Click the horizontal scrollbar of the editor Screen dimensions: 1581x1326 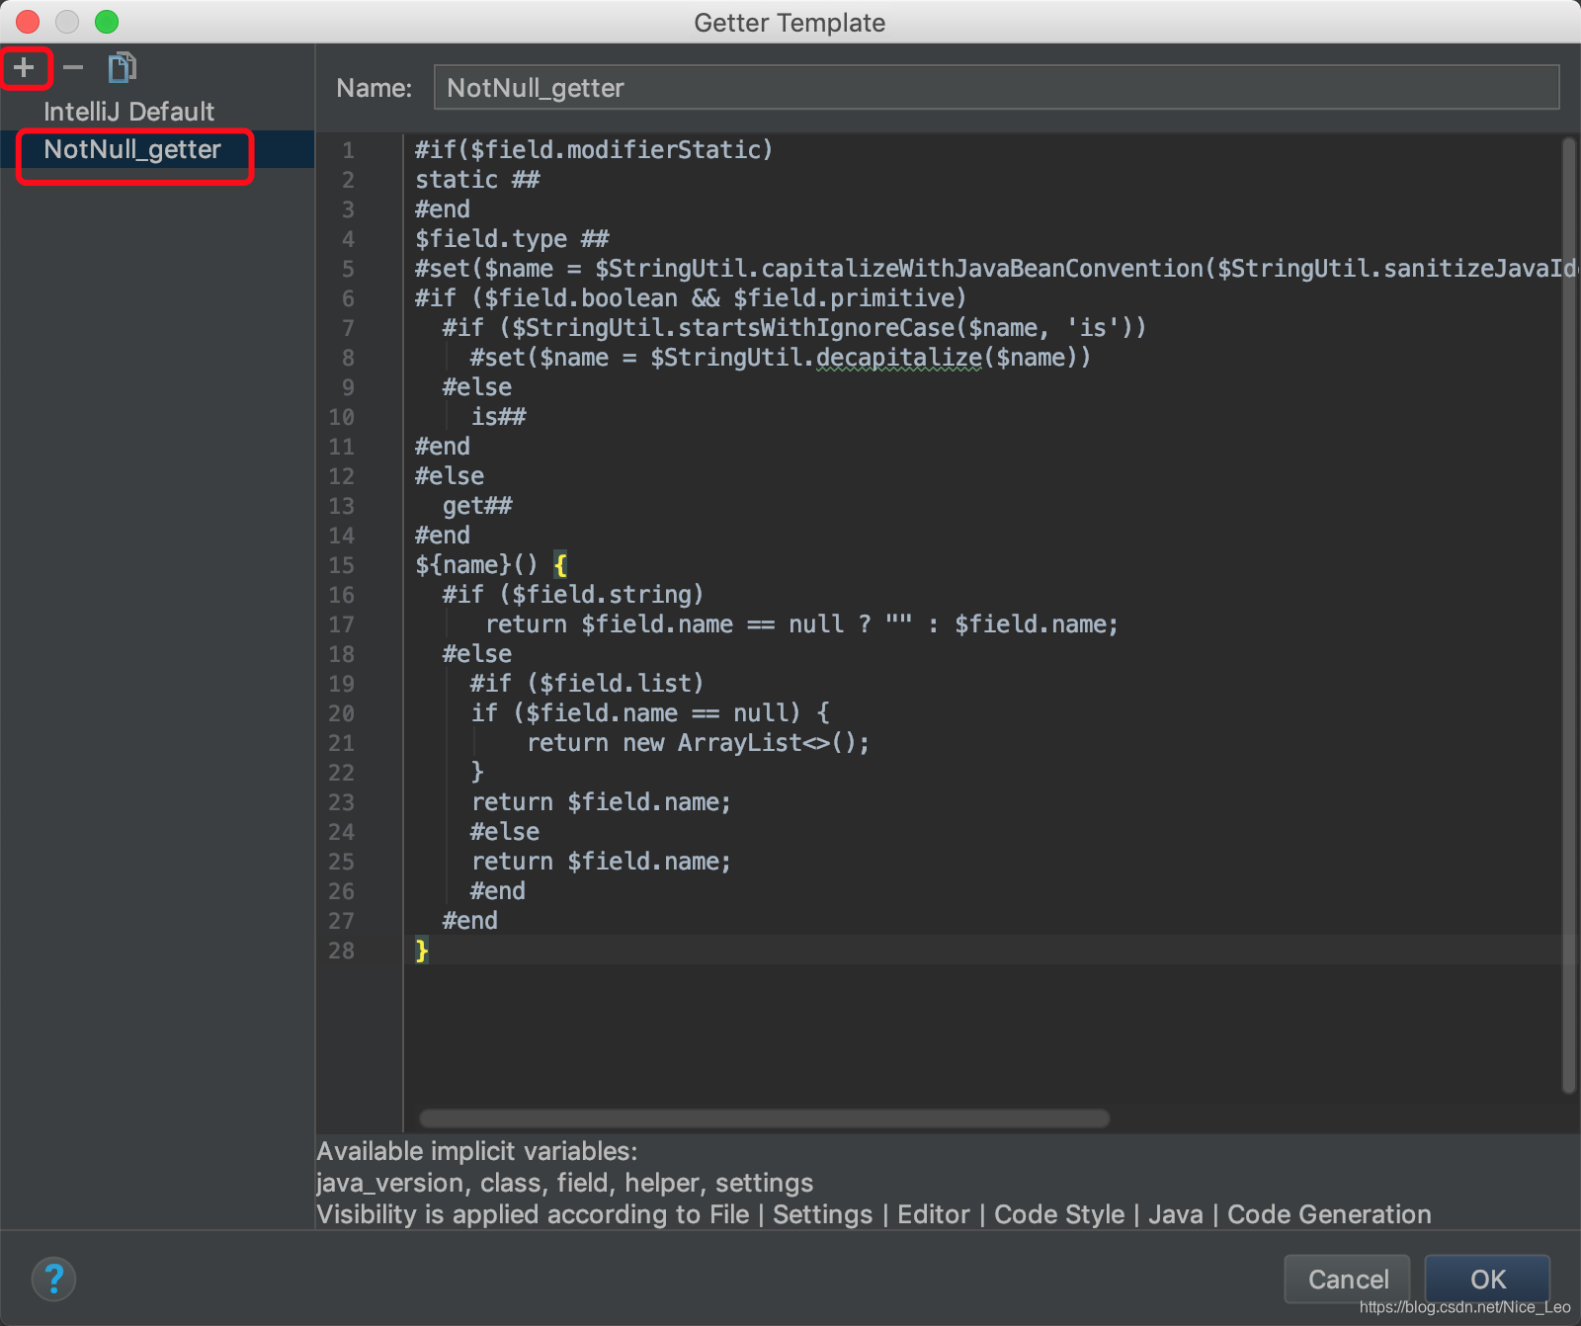[x=765, y=1119]
